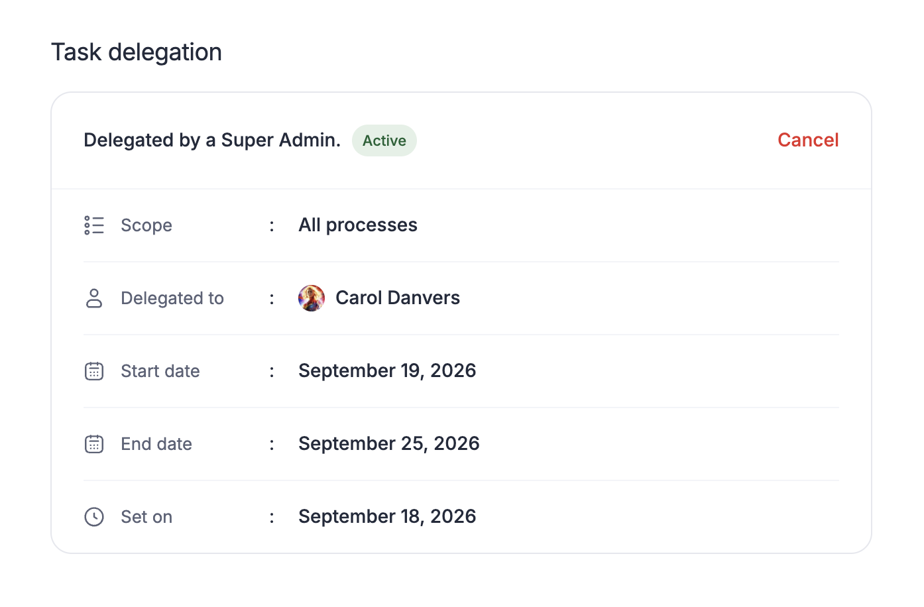Click the September 25, 2026 end date
924x607 pixels.
coord(389,444)
